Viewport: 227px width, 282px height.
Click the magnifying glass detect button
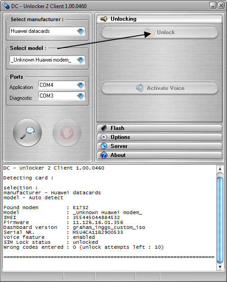(27, 133)
